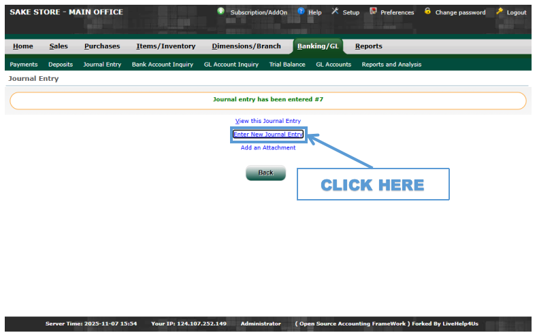Open the GL Accounts submenu item
The height and width of the screenshot is (335, 537).
[x=333, y=65]
